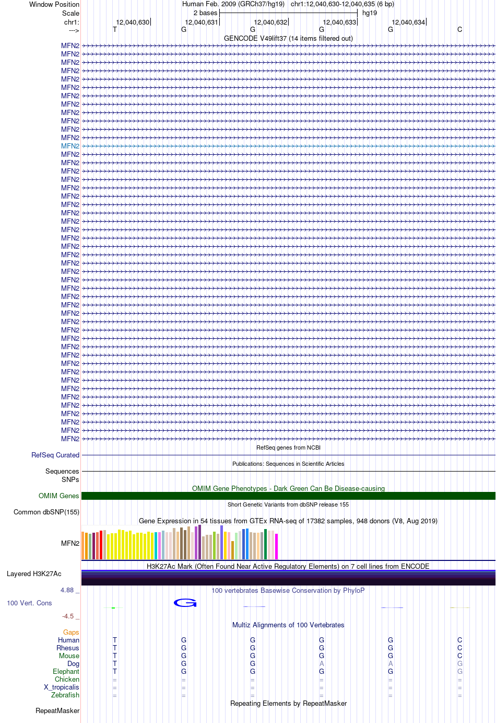
Task: Click the 'RefSeq genes from NCBI' track title
Action: tap(288, 447)
